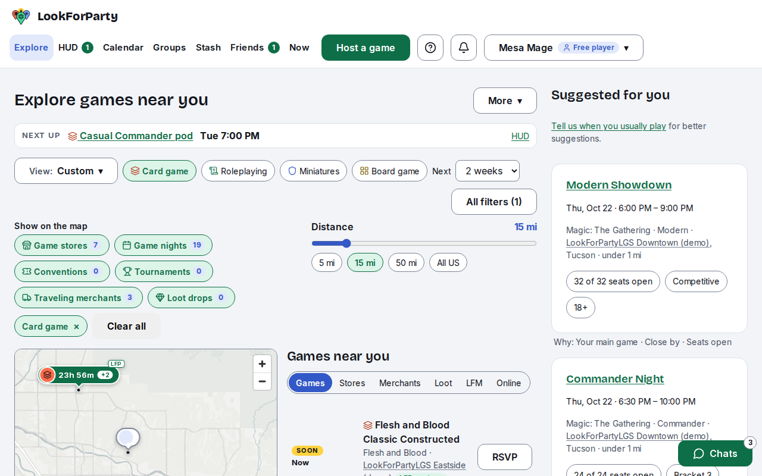The image size is (762, 476).
Task: Open the Modern Showdown link
Action: click(x=619, y=185)
